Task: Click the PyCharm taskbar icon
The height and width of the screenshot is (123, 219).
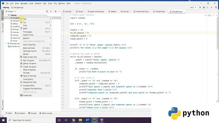Action: [95, 120]
